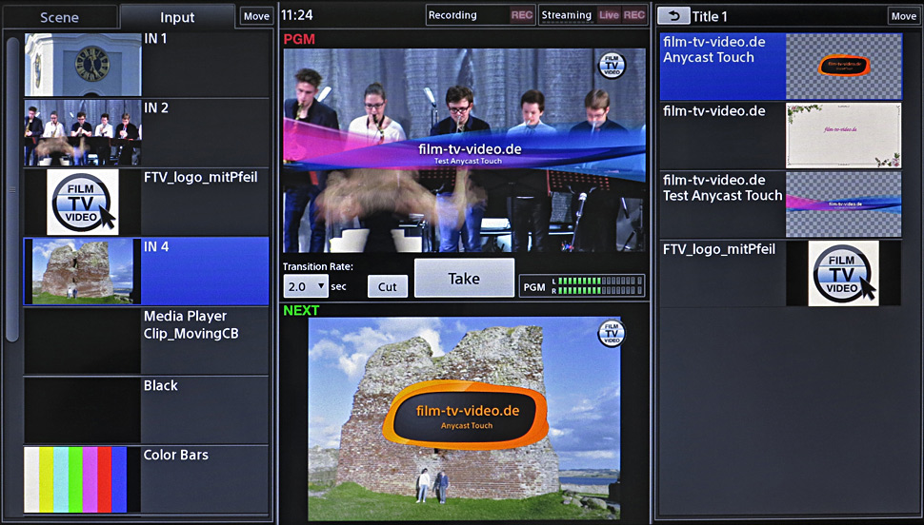Toggle the Recording REC indicator
The width and height of the screenshot is (924, 525).
(521, 15)
